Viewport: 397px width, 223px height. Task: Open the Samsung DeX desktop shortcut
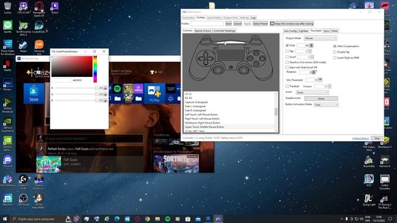pyautogui.click(x=39, y=47)
